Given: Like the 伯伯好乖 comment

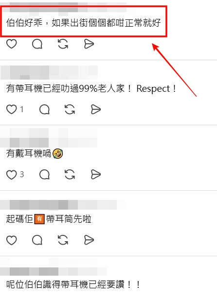Looking at the screenshot, I should coord(12,44).
